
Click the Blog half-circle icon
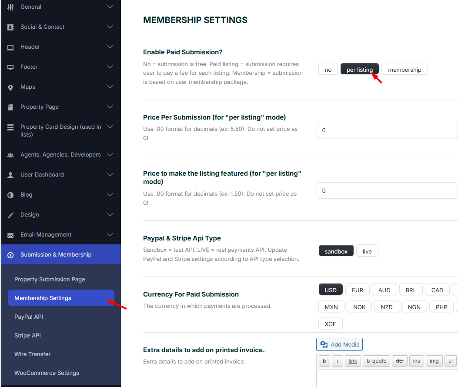pos(10,195)
